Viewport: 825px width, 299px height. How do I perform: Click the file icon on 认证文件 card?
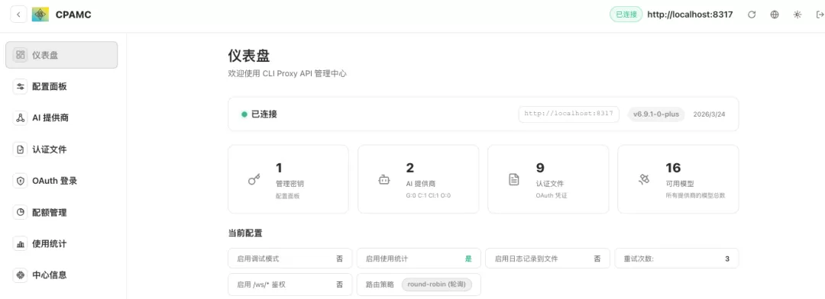[513, 180]
